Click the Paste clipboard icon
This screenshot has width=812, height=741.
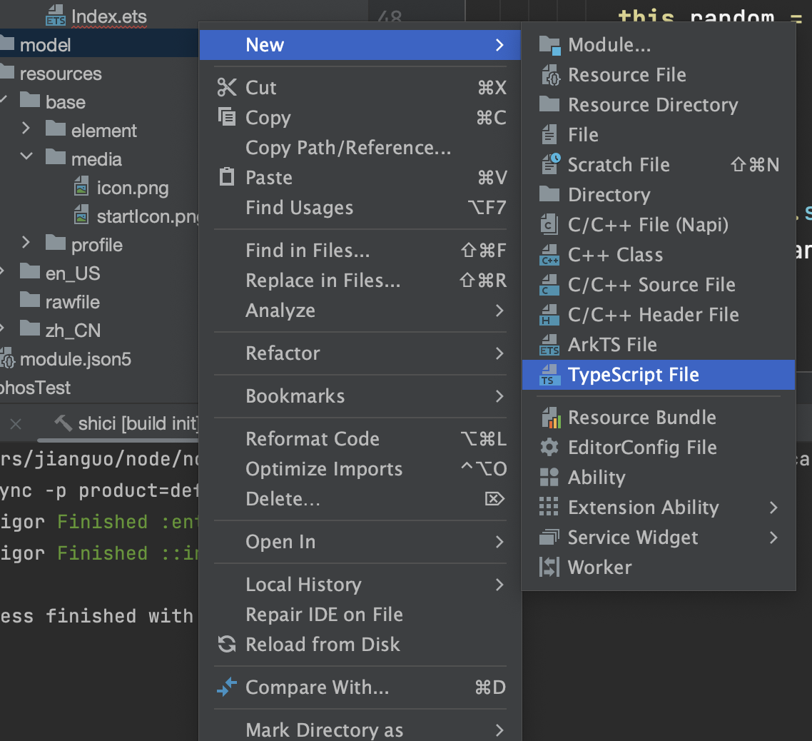pyautogui.click(x=227, y=177)
